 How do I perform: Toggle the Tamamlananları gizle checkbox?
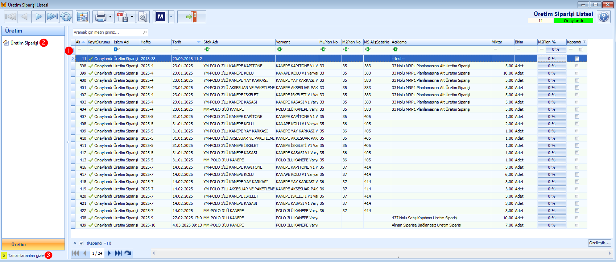4,255
